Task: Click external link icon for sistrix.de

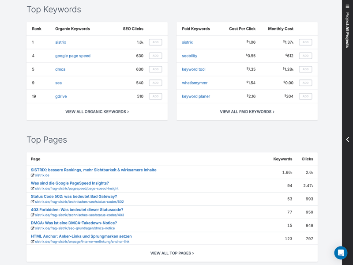Action: pos(33,175)
